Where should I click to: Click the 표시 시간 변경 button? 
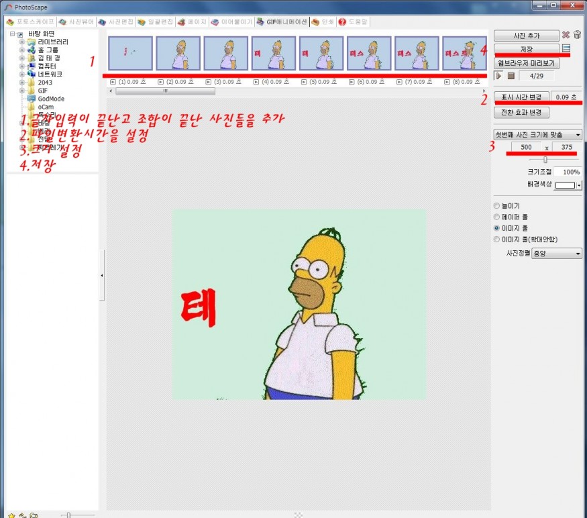[x=521, y=97]
